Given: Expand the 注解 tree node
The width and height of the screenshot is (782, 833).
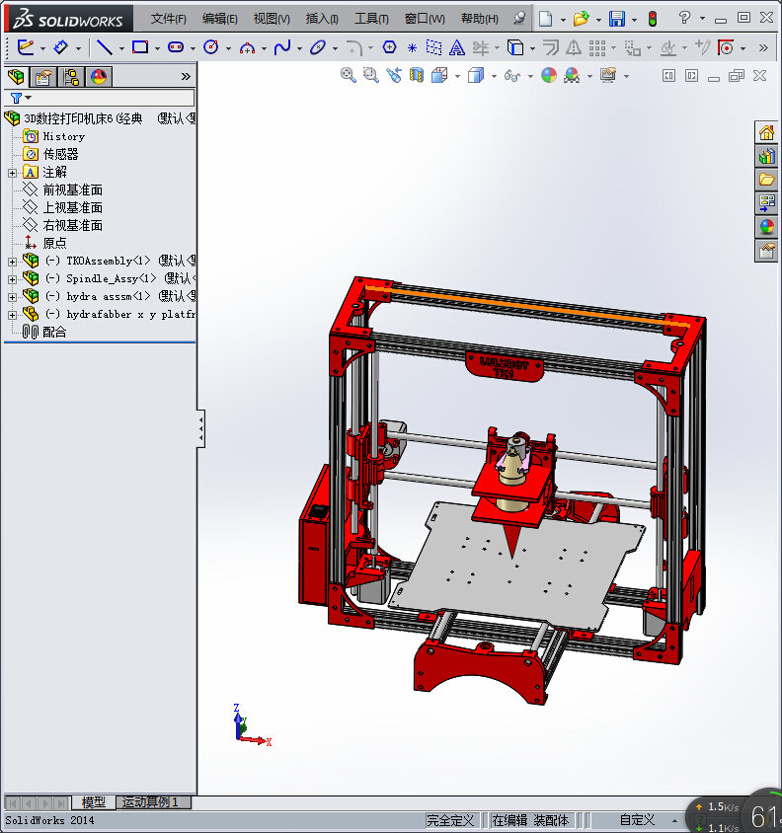Looking at the screenshot, I should [12, 173].
